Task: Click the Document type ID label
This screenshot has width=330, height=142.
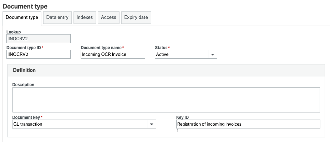Action: (24, 48)
